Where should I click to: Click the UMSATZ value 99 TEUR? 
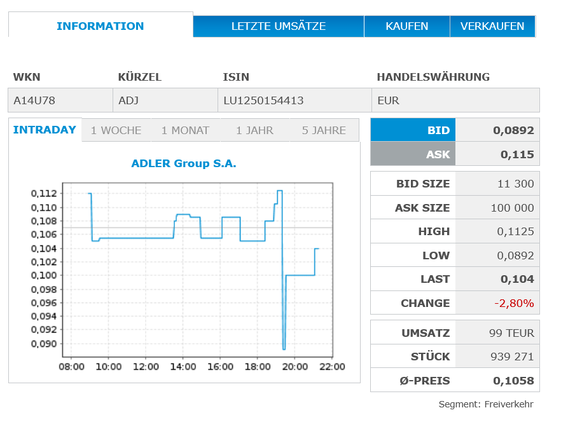(511, 333)
